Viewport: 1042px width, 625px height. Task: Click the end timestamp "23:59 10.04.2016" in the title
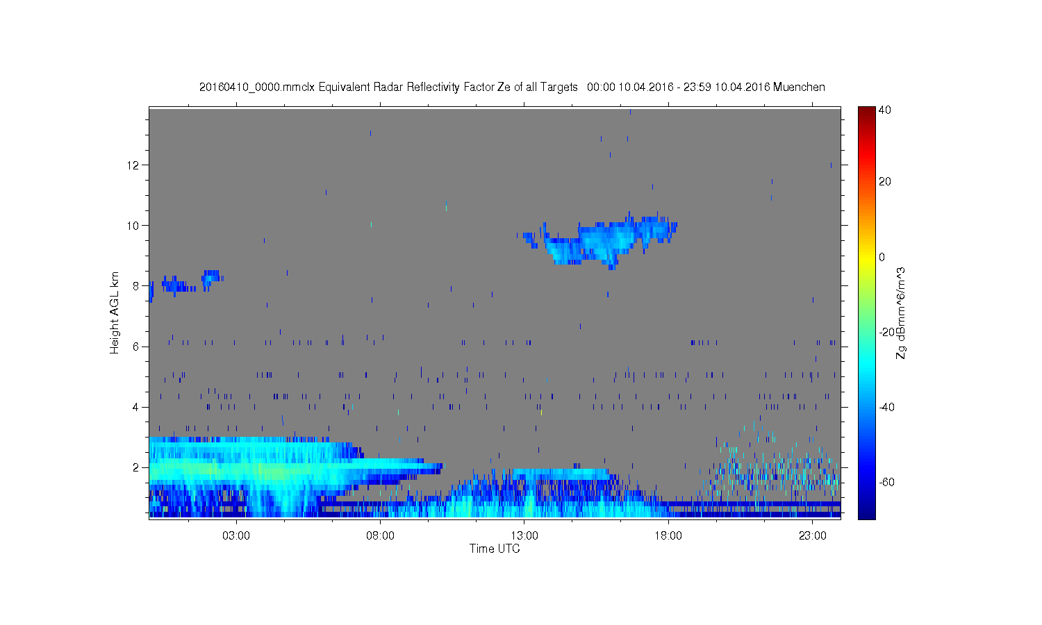(x=727, y=87)
